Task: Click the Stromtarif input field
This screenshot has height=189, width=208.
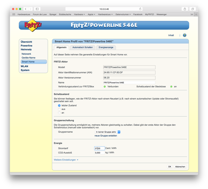Action: coord(99,148)
